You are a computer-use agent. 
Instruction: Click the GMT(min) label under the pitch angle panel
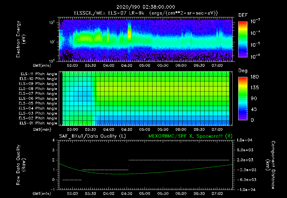(42, 129)
